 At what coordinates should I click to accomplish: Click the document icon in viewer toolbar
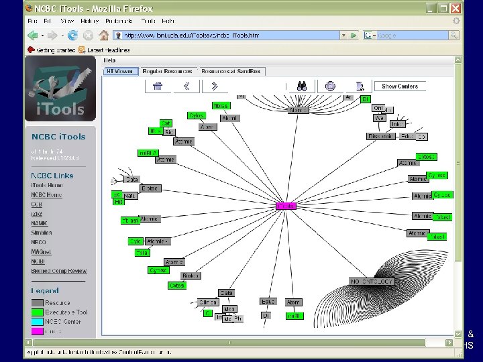(359, 86)
